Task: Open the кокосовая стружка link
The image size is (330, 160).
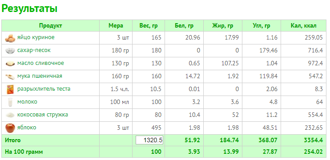Action: (43, 115)
